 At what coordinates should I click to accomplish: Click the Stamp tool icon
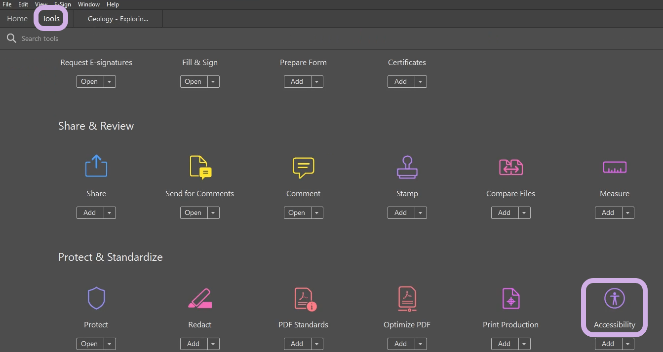407,167
